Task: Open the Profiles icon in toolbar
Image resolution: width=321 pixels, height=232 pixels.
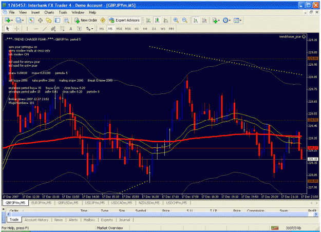Action: click(x=18, y=20)
